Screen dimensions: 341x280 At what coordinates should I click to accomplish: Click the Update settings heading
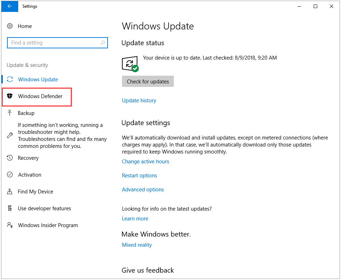(x=146, y=123)
